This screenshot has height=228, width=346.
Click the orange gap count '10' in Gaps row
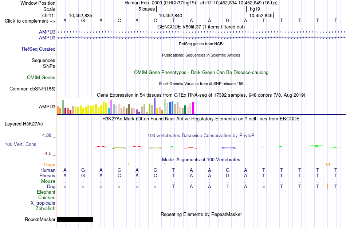tap(327, 165)
